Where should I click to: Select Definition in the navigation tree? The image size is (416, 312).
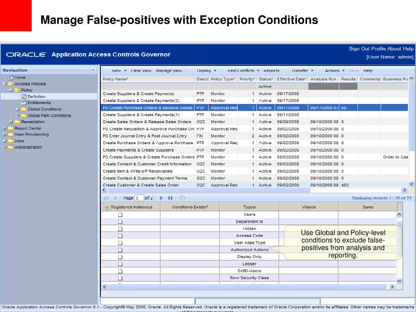click(36, 97)
